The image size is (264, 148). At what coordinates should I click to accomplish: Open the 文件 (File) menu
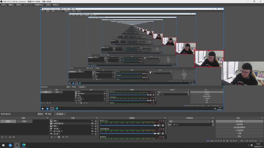coord(4,5)
